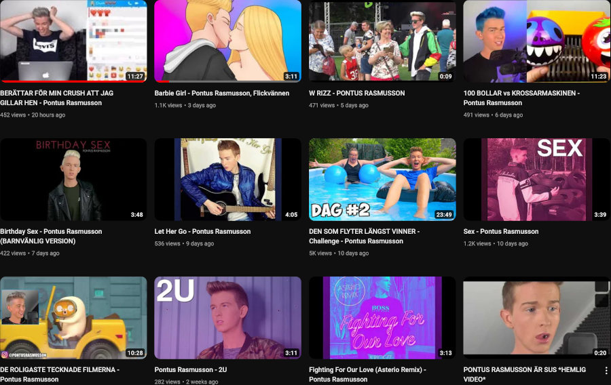Click the PONTUS RASMUSSON ÄR SUS thumbnail
The width and height of the screenshot is (611, 385).
[x=536, y=318]
